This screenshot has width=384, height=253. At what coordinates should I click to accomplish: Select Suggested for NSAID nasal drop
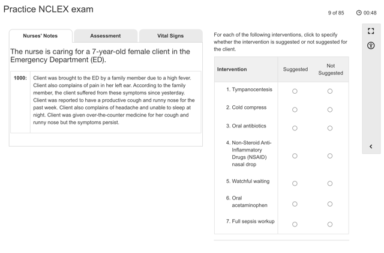point(295,156)
